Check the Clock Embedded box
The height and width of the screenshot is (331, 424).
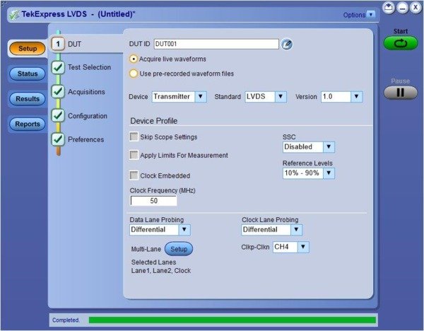(134, 175)
